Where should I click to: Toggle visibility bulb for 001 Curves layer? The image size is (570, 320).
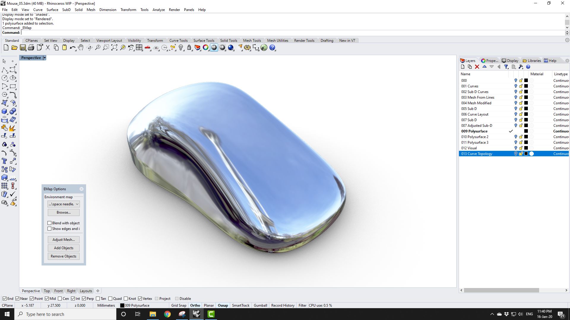(516, 86)
